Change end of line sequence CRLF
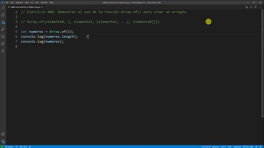 [x=229, y=147]
